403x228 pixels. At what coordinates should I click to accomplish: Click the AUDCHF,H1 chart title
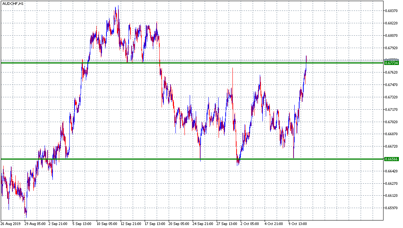pyautogui.click(x=13, y=4)
